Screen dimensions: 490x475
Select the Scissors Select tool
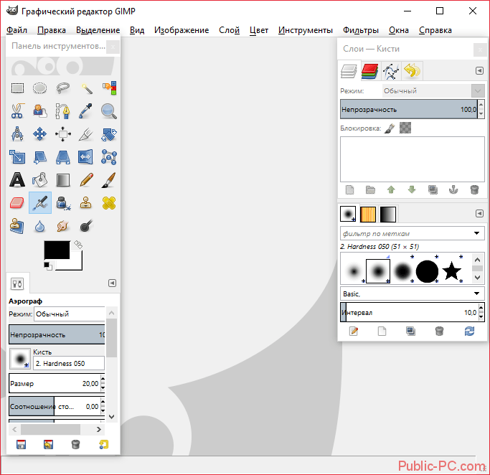(17, 111)
